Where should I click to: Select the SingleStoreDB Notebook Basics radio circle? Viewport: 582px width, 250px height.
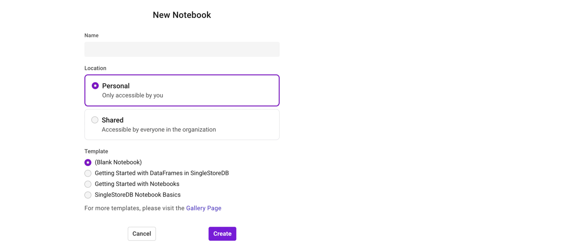tap(88, 195)
